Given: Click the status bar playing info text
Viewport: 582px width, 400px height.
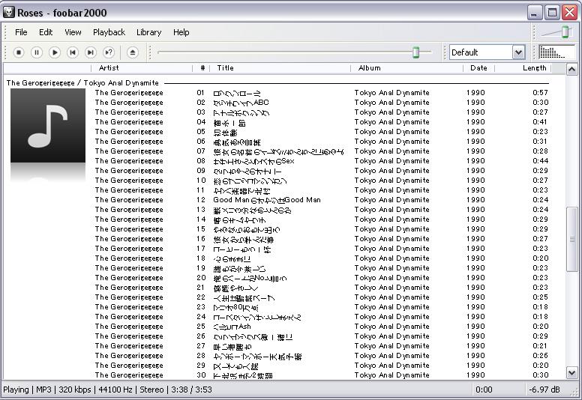Looking at the screenshot, I should point(108,390).
